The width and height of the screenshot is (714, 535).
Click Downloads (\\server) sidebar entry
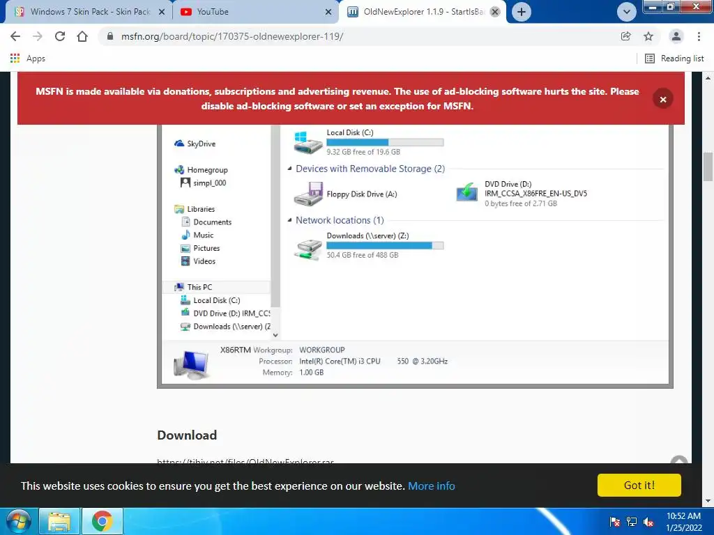(225, 327)
